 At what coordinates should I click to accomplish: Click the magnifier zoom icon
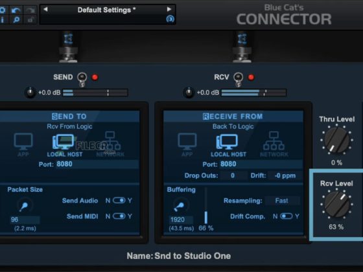click(x=16, y=20)
